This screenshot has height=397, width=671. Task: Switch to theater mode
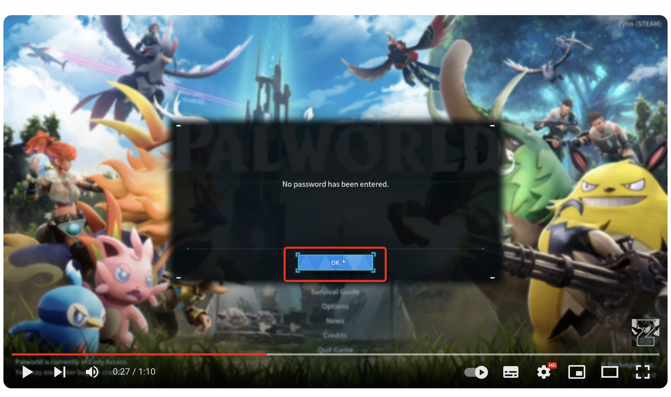pos(609,372)
